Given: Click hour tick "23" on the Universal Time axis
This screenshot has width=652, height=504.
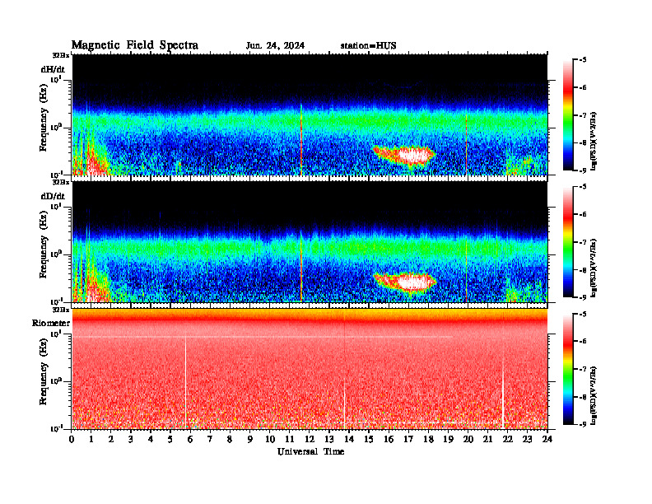Looking at the screenshot, I should 527,440.
